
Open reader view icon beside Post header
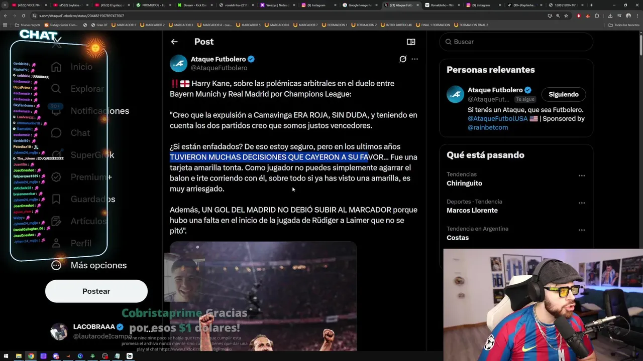point(411,42)
